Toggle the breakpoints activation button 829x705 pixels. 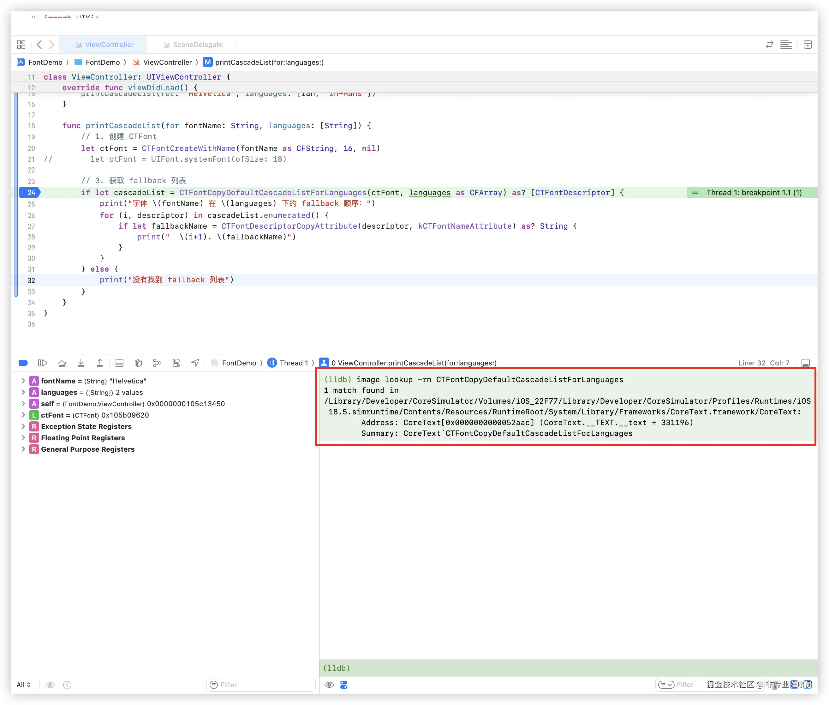(x=23, y=363)
